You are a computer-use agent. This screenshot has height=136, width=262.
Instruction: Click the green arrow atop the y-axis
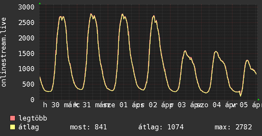40,3
